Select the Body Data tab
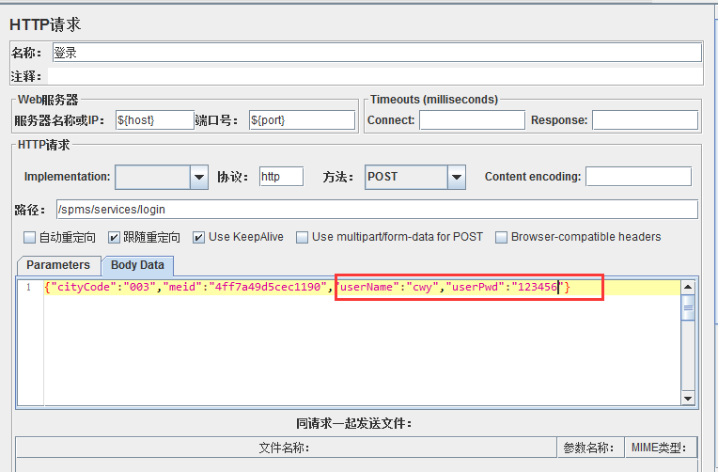This screenshot has height=472, width=718. pos(137,265)
